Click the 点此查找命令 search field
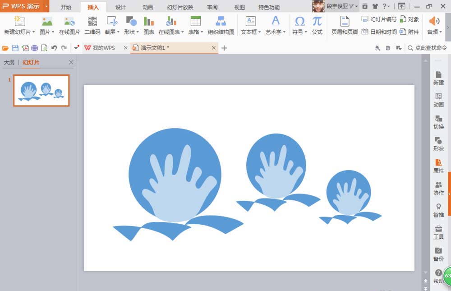 pos(428,48)
